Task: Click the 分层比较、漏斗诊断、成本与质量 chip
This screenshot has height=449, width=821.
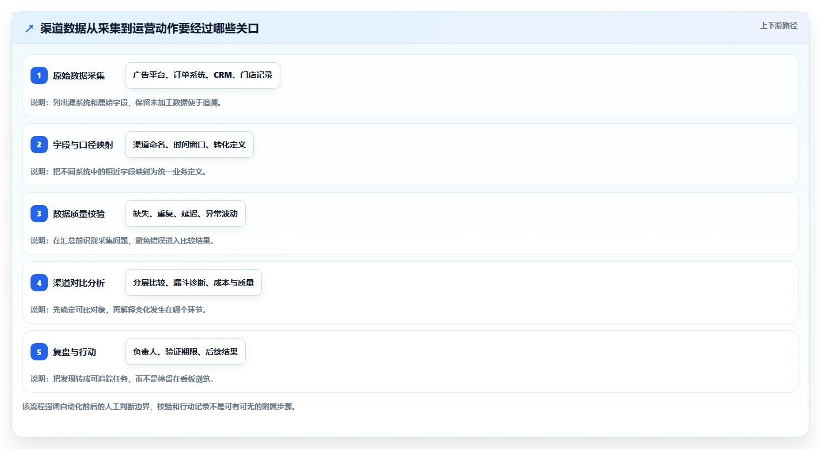Action: pos(193,283)
